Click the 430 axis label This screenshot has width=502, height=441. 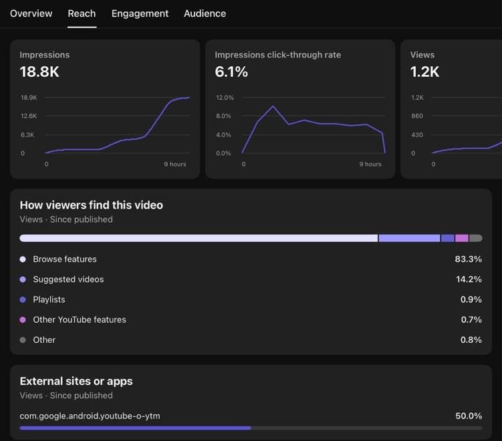417,135
